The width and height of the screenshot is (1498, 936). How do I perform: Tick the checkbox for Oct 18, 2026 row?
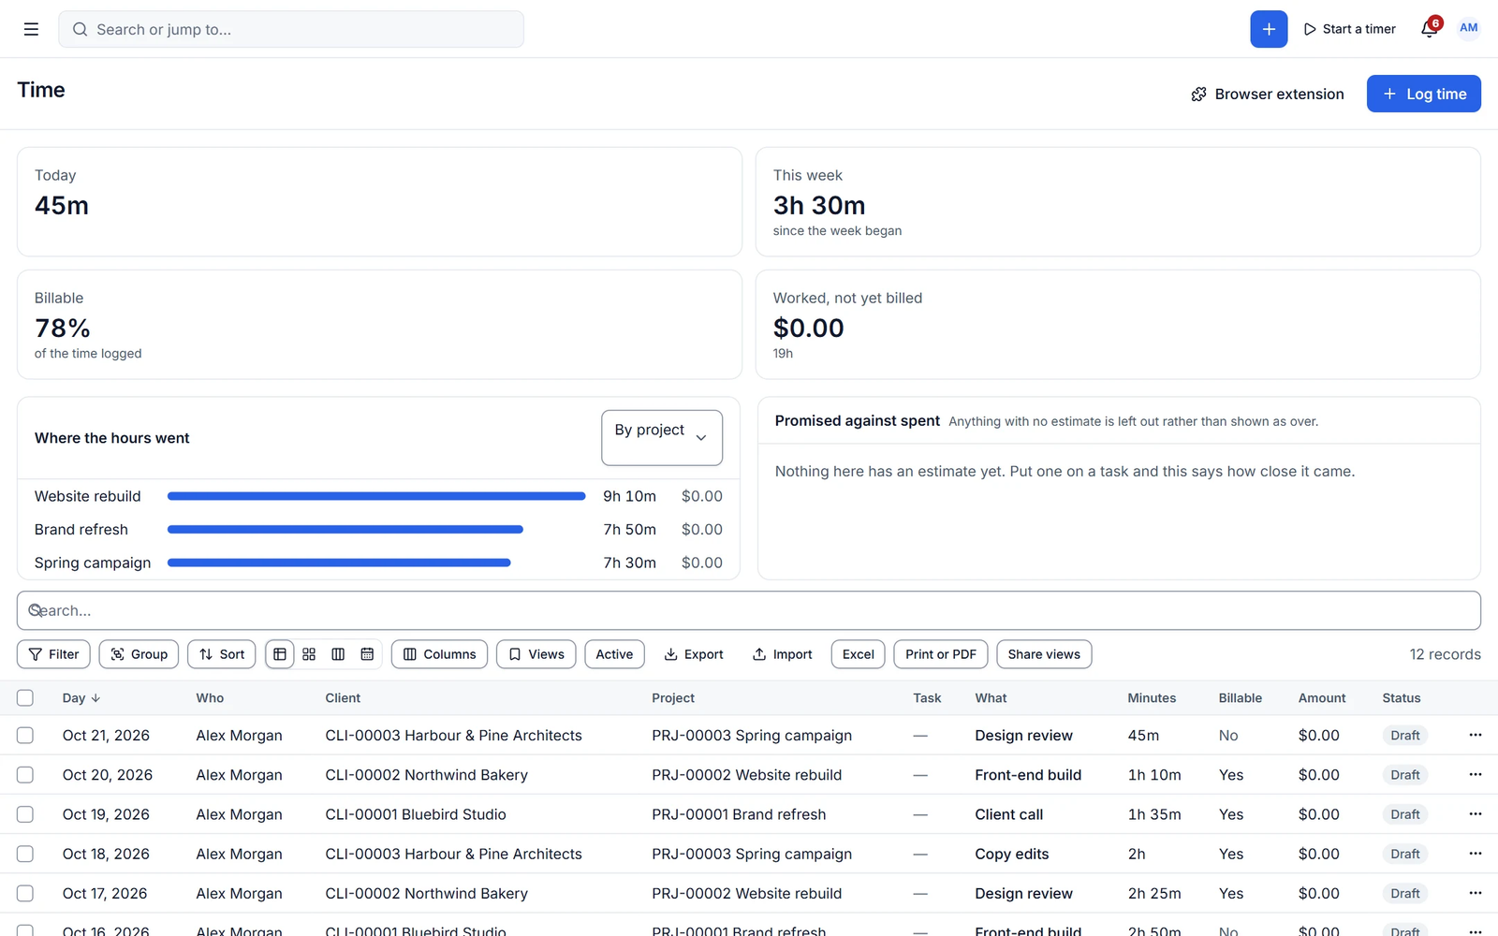pos(25,854)
